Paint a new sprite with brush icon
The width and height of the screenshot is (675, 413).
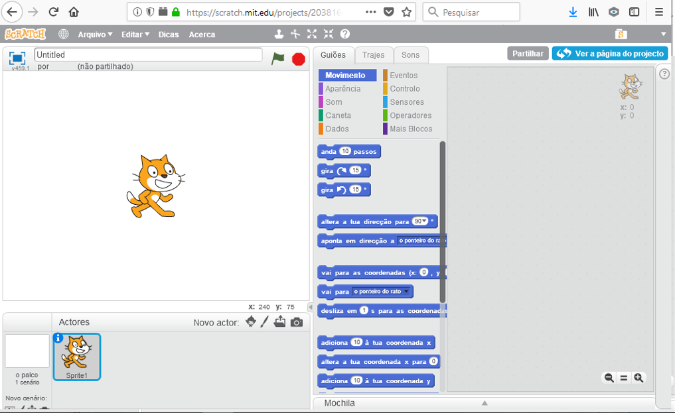click(264, 322)
